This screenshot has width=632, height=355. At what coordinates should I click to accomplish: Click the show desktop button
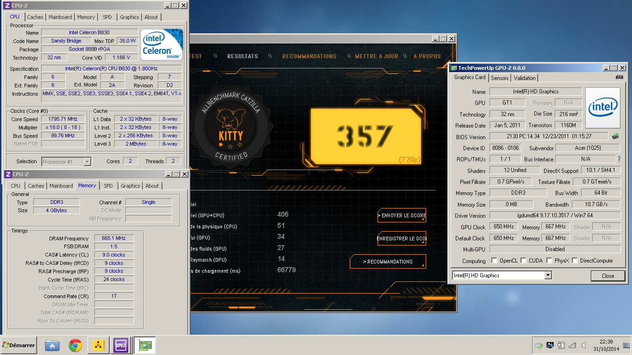(x=626, y=345)
